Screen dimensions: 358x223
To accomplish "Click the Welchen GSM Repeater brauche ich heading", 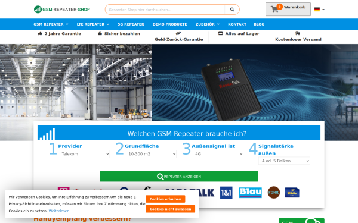I will (187, 134).
